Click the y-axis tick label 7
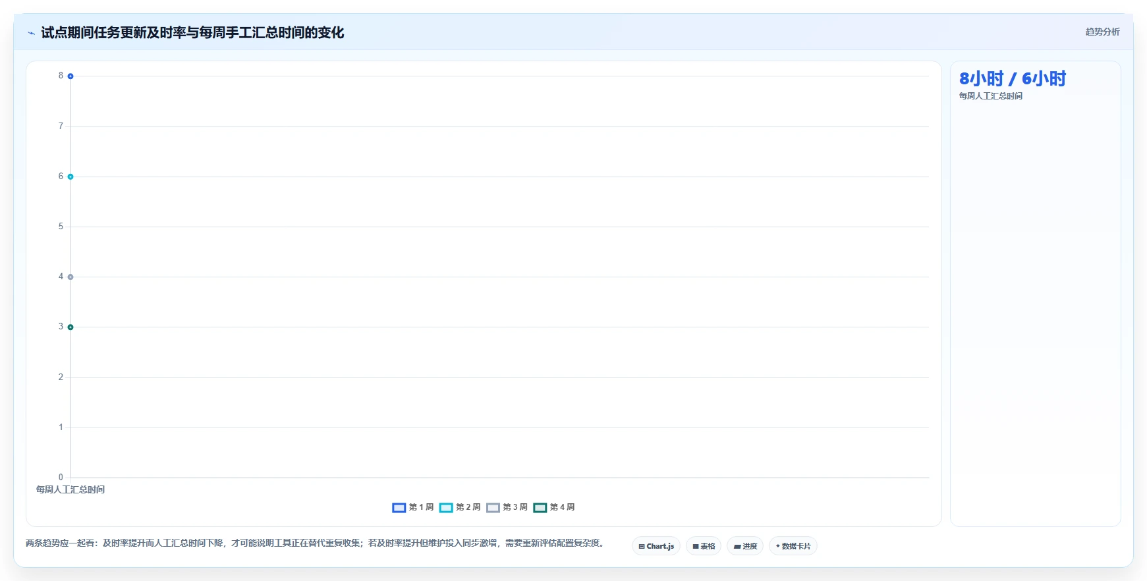Image resolution: width=1147 pixels, height=581 pixels. (61, 126)
